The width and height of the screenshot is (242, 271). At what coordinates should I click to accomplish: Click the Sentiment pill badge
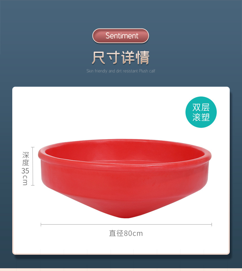[x=121, y=36]
